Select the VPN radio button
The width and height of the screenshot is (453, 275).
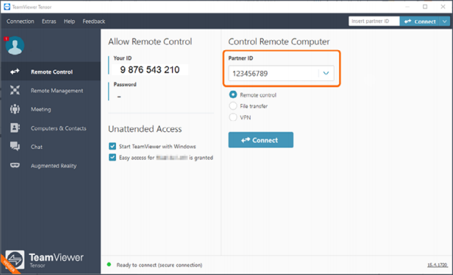(233, 117)
